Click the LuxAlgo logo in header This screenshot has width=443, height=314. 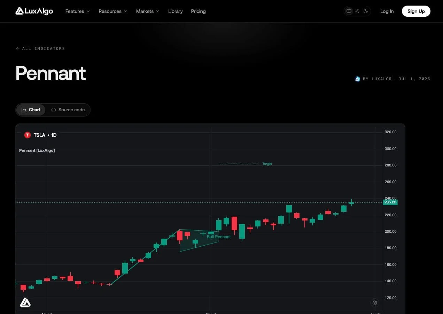pyautogui.click(x=34, y=11)
